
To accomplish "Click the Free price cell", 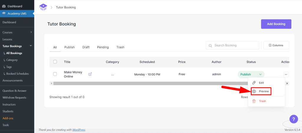I will click(182, 74).
